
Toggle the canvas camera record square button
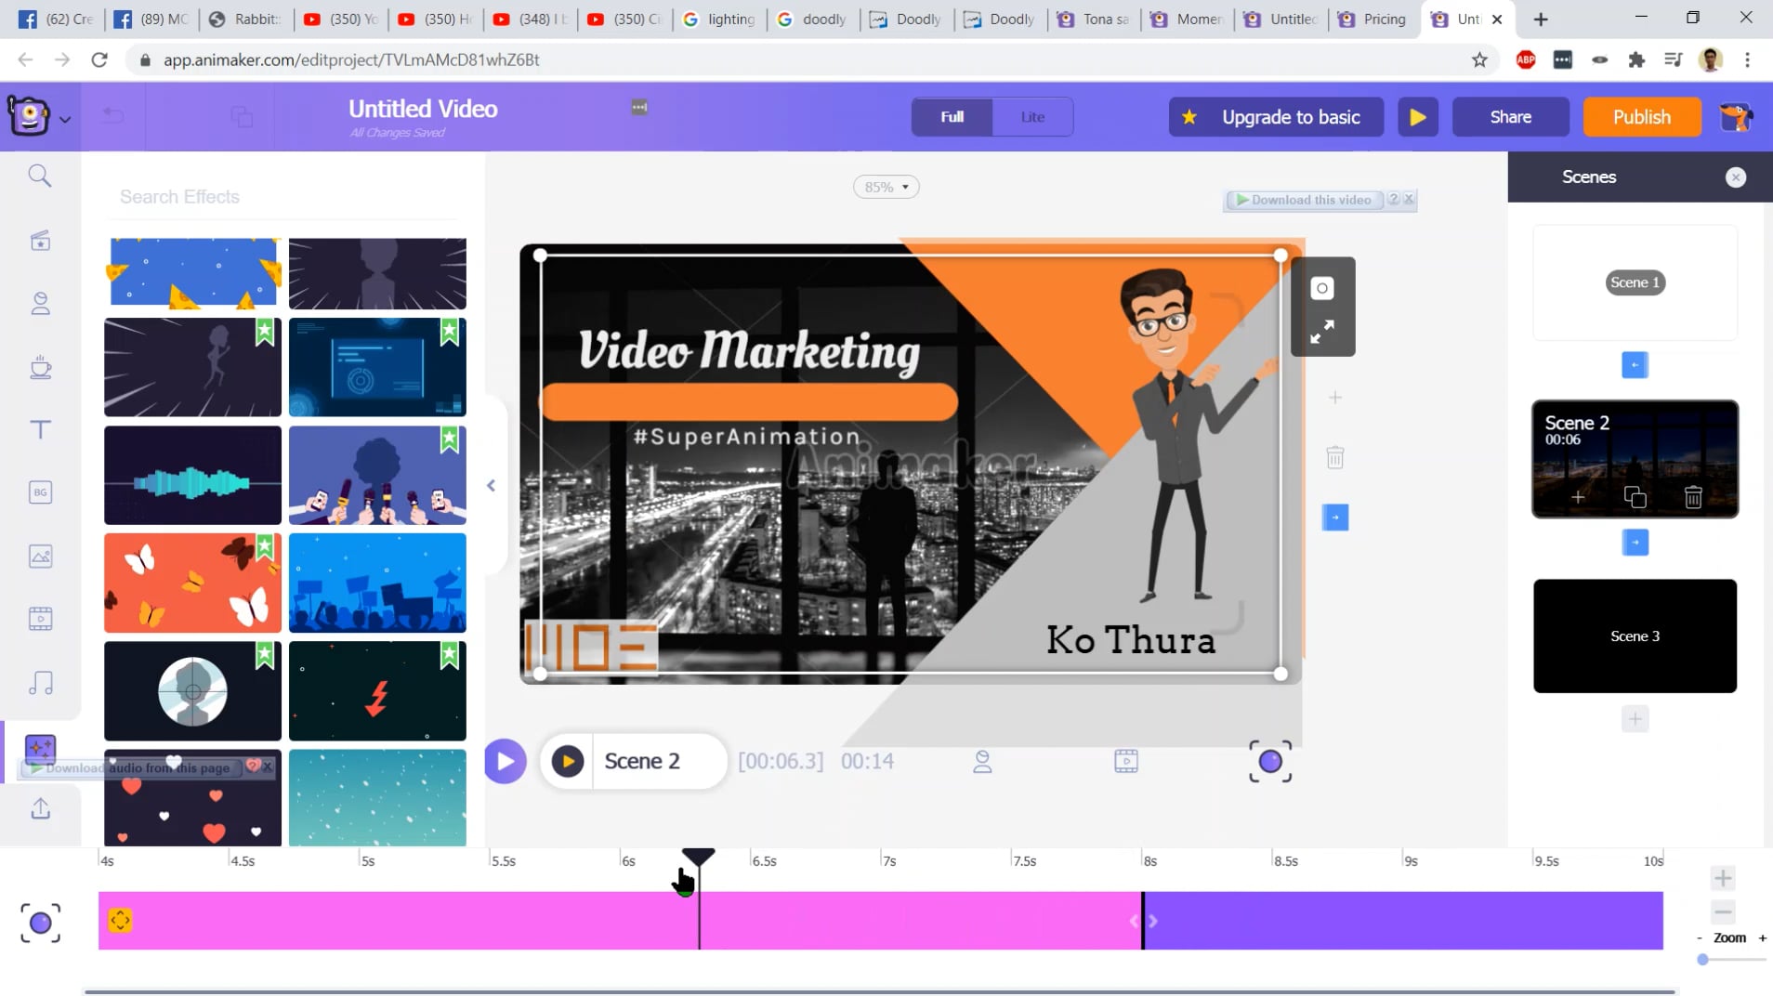click(x=1322, y=288)
